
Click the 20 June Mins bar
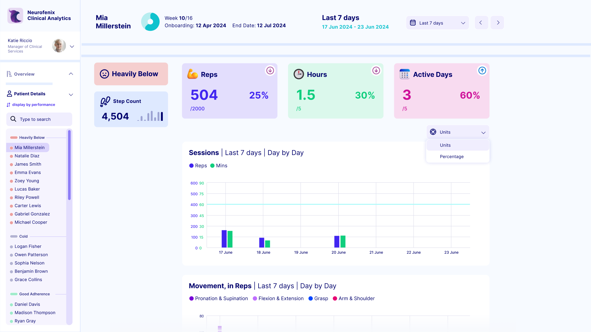343,242
